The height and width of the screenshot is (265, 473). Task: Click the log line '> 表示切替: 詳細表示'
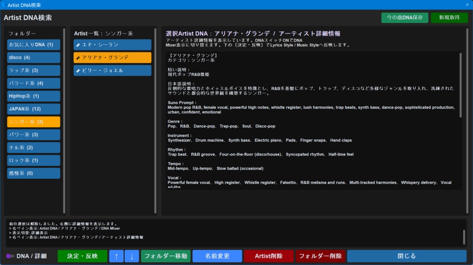[28, 233]
